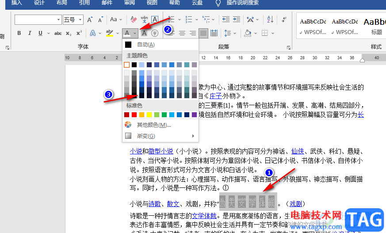This screenshot has width=386, height=233.
Task: Toggle strikethrough (abc) formatting
Action: point(58,33)
